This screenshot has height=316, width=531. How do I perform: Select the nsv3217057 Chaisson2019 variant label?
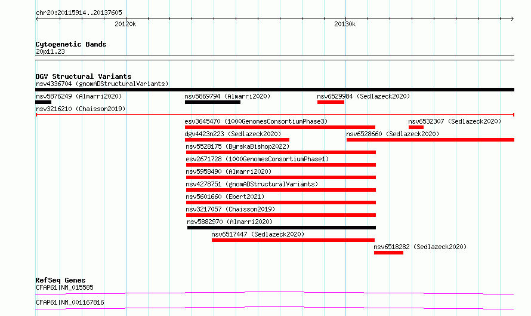230,209
